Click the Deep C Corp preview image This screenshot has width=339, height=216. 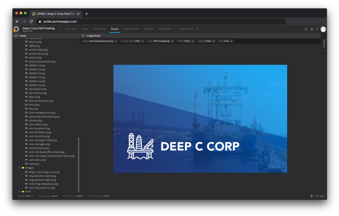pyautogui.click(x=200, y=119)
